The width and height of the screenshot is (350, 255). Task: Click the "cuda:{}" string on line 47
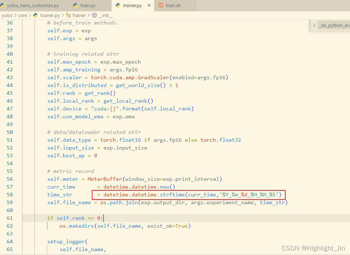105,109
